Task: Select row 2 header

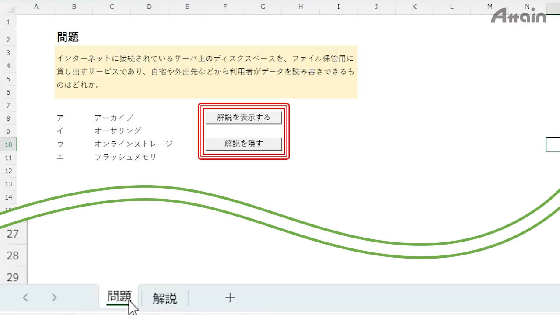Action: pyautogui.click(x=8, y=40)
